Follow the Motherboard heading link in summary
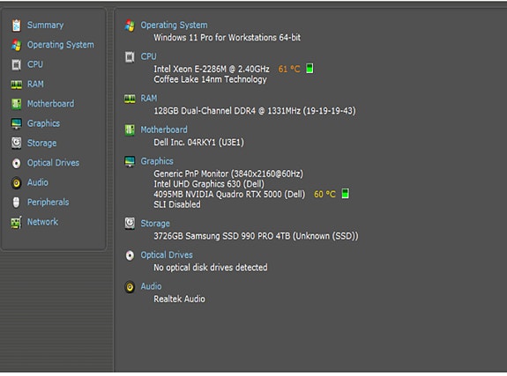 164,129
